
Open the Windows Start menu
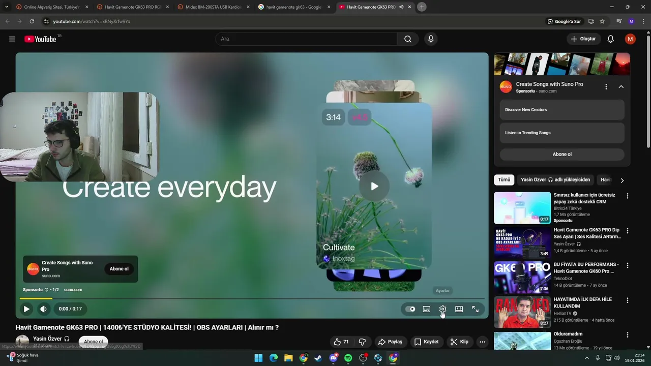pyautogui.click(x=258, y=358)
